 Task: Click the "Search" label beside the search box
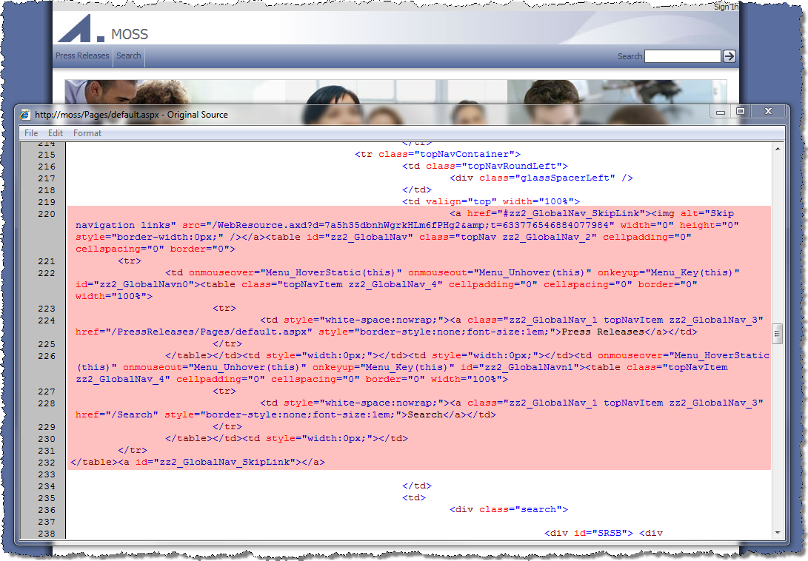click(630, 56)
